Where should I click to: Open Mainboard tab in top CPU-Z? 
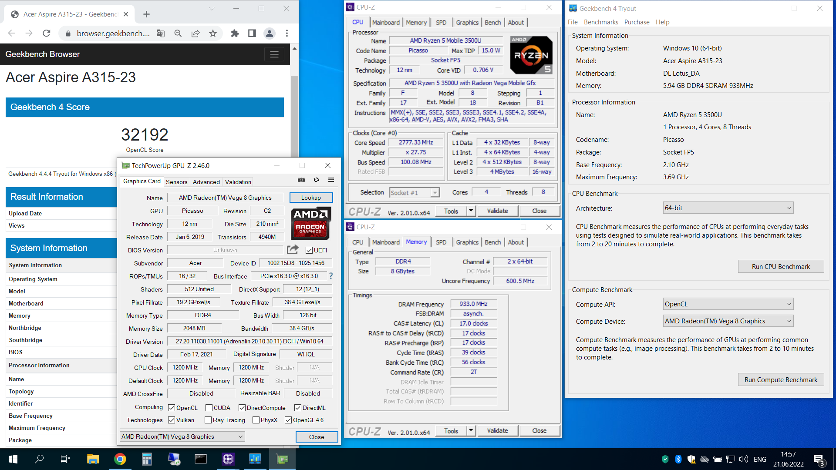pyautogui.click(x=386, y=23)
